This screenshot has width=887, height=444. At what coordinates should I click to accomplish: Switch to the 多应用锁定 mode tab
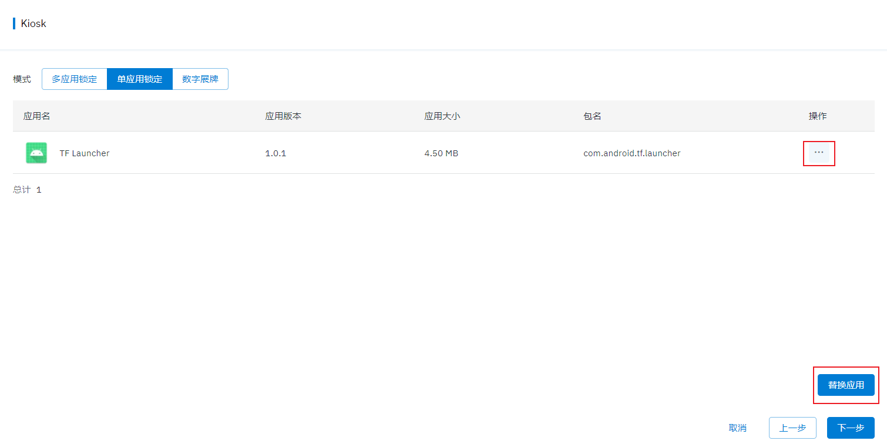(74, 79)
